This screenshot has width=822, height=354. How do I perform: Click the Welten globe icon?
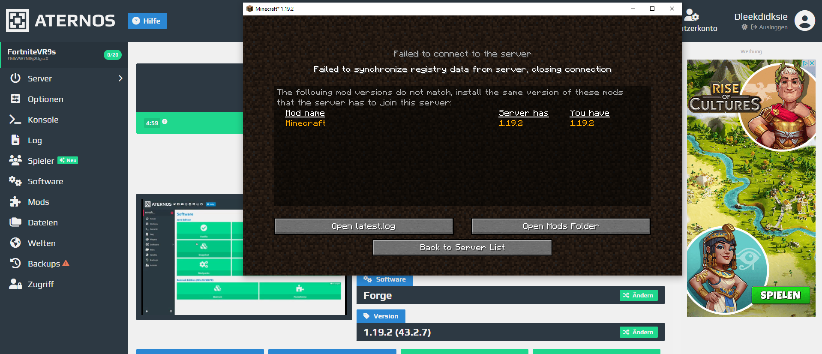click(15, 243)
